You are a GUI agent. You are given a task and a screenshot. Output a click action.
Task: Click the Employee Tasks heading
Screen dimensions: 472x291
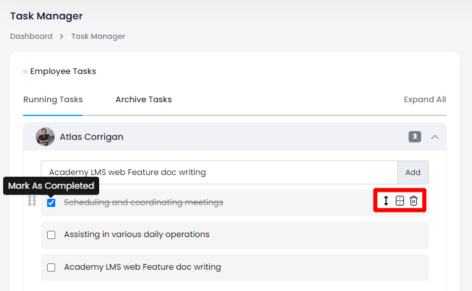tap(63, 71)
